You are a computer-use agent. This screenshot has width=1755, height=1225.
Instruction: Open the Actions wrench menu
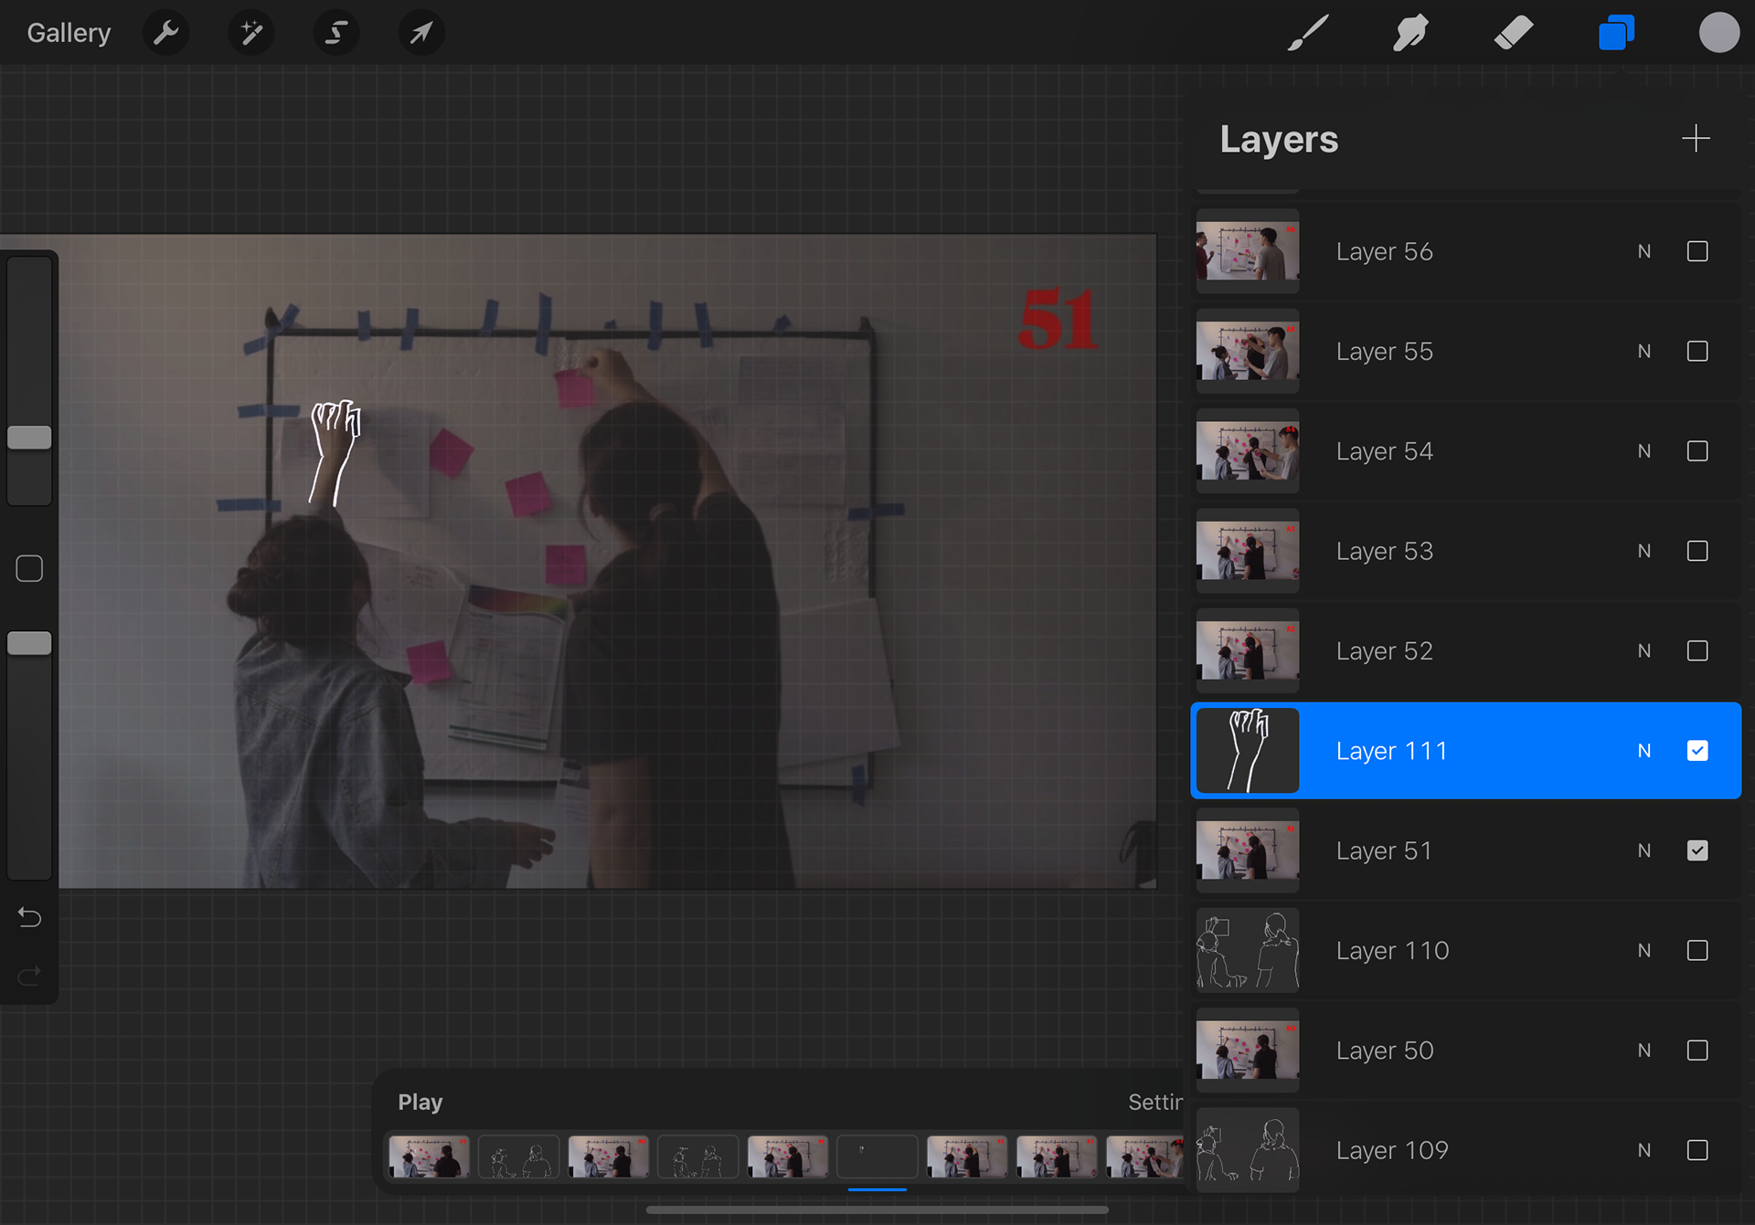pos(165,33)
